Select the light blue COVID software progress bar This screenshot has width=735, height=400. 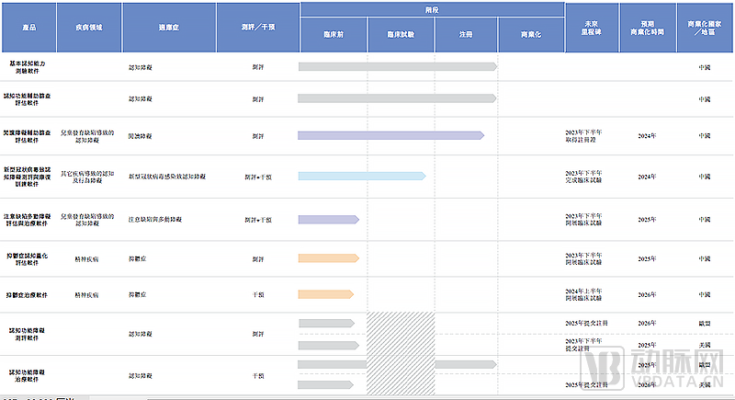361,176
